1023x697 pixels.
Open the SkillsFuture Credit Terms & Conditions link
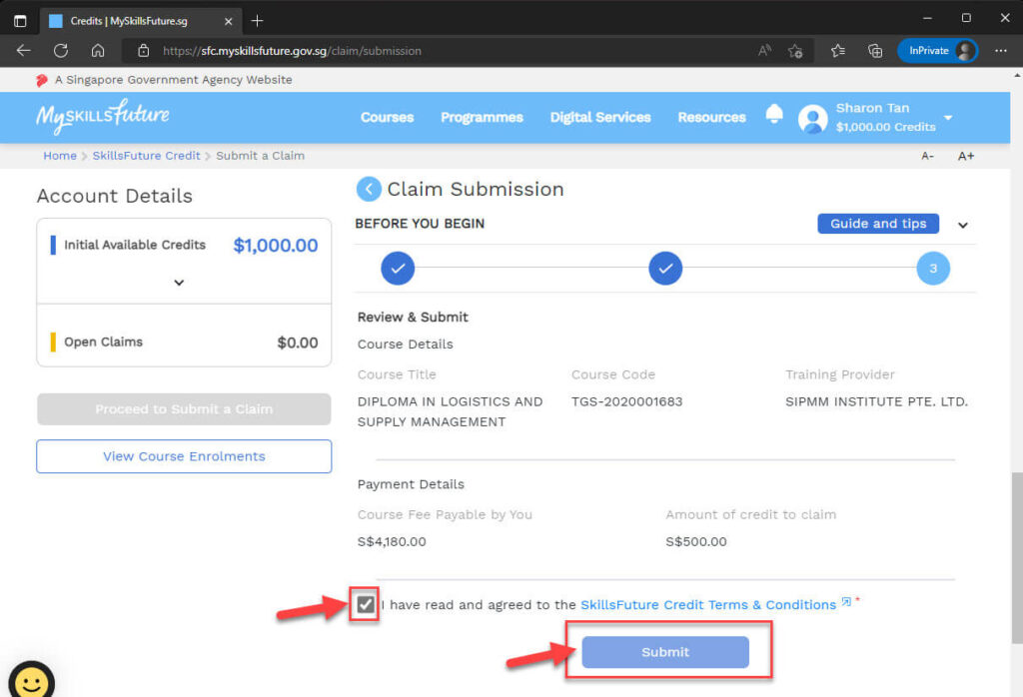pyautogui.click(x=709, y=604)
